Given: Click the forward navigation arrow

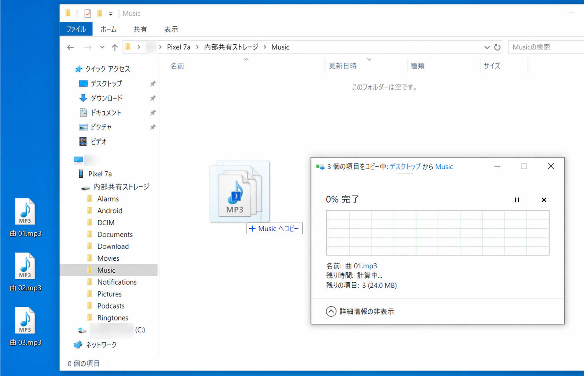Looking at the screenshot, I should pos(88,47).
